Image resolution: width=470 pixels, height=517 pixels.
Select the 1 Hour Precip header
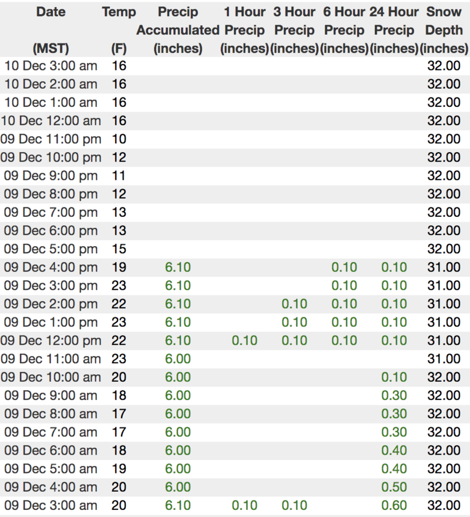pyautogui.click(x=244, y=30)
